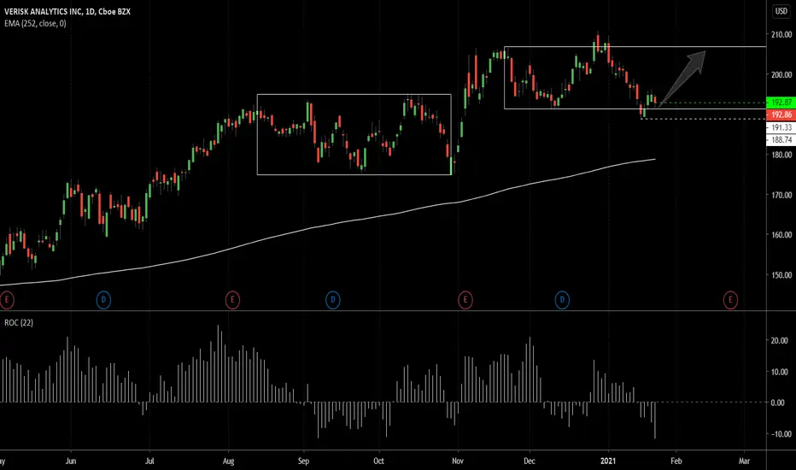Click the ROC -10.00 scale value
796x470 pixels.
click(x=778, y=434)
